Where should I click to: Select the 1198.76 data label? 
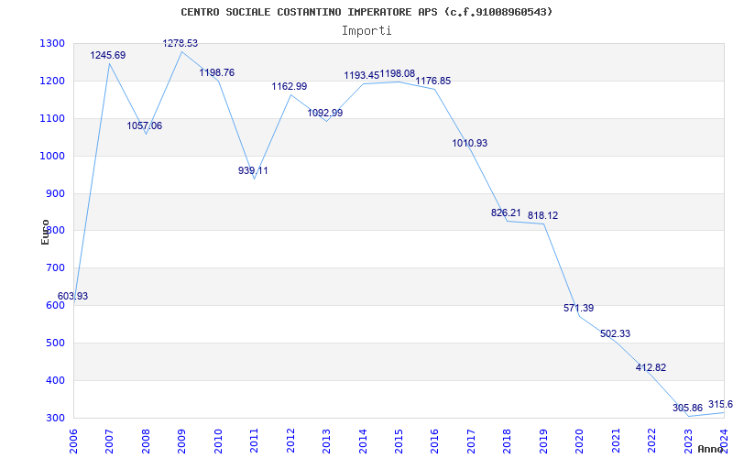217,73
